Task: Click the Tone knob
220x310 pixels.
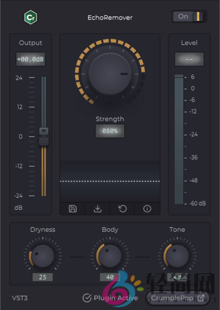Action: (x=177, y=257)
